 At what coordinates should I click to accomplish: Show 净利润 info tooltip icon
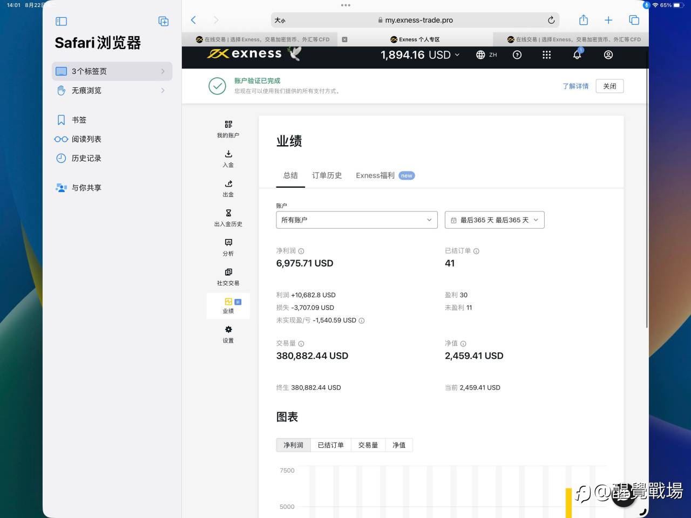[x=301, y=251]
